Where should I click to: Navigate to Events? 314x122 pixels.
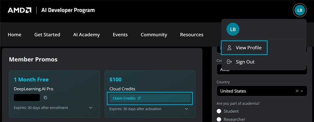pyautogui.click(x=120, y=34)
